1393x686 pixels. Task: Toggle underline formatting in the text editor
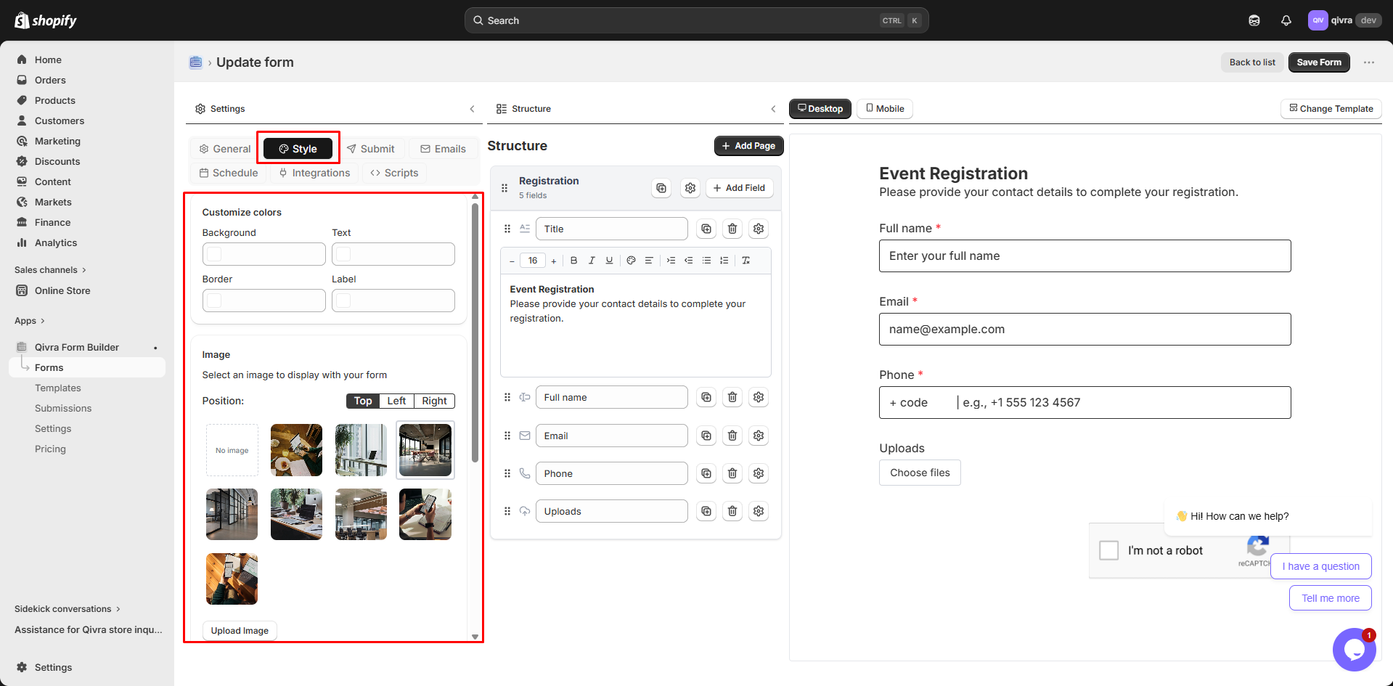(x=609, y=261)
